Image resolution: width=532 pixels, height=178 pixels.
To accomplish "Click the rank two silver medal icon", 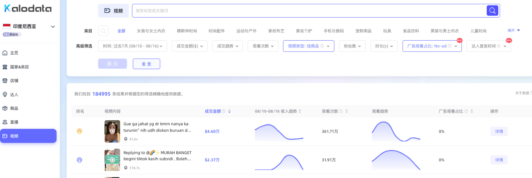I will (x=79, y=160).
